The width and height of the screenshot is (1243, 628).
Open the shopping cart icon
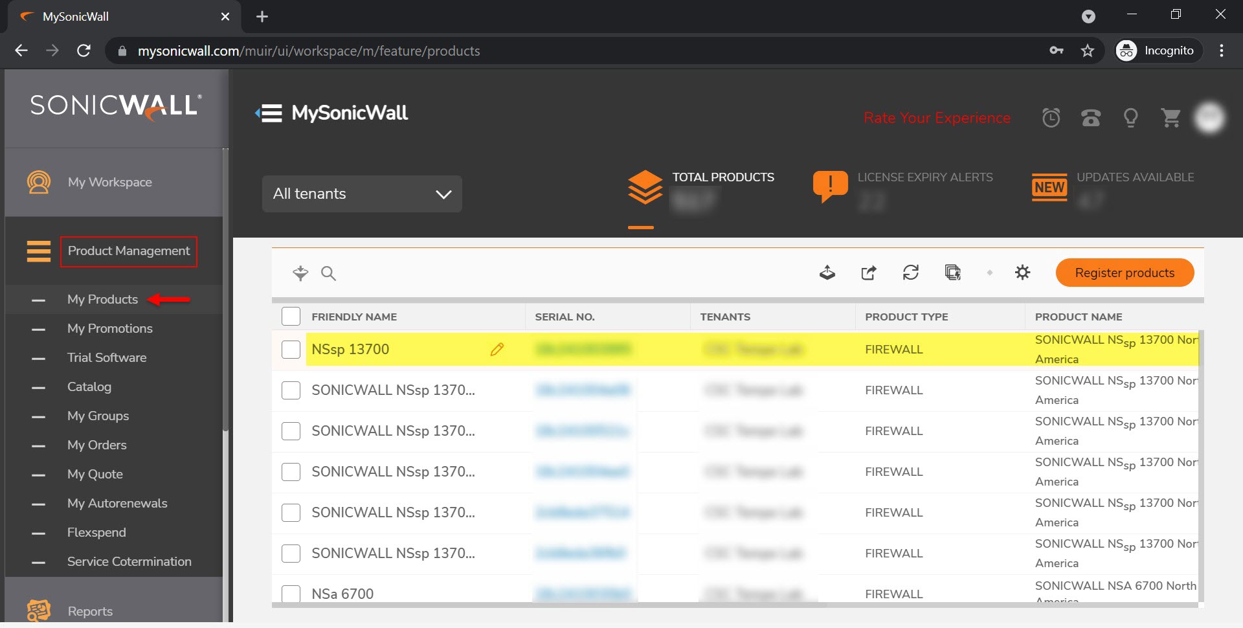pyautogui.click(x=1170, y=118)
